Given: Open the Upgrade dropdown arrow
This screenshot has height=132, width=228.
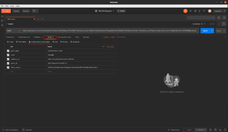Looking at the screenshot, I should pos(224,11).
